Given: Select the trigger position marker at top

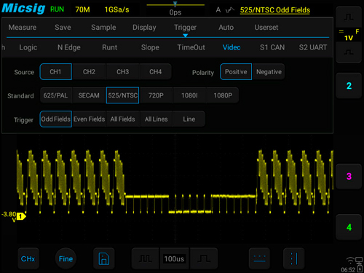Looking at the screenshot, I should (175, 4).
